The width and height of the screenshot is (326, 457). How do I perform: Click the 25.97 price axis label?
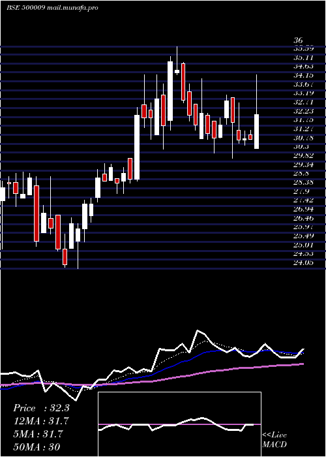tap(303, 227)
